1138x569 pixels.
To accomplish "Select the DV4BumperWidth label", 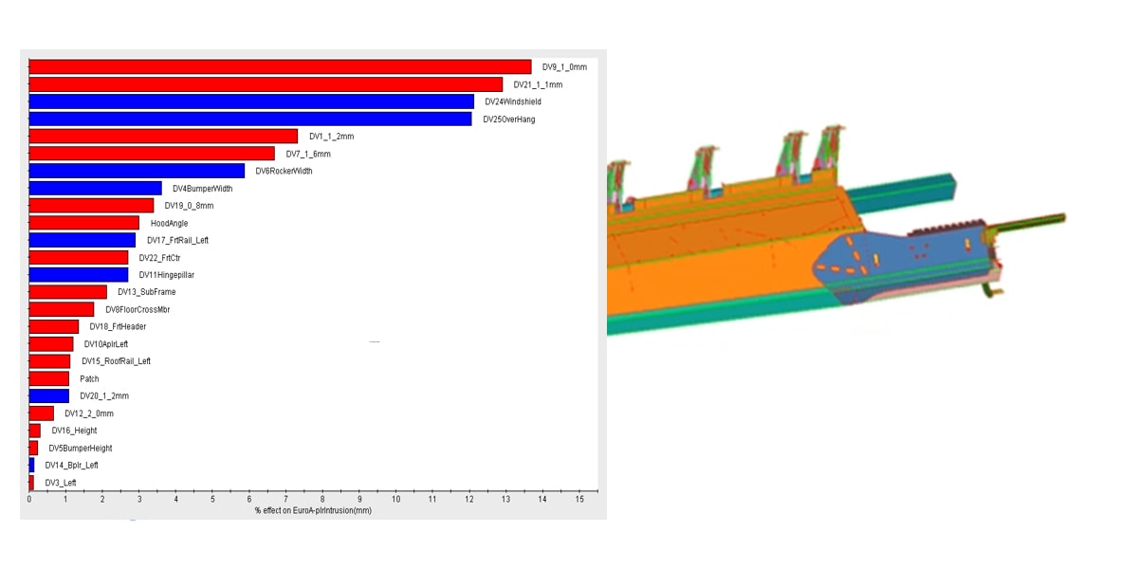I will click(x=202, y=189).
